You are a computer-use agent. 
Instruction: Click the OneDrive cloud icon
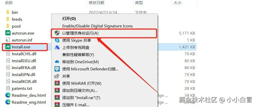pyautogui.click(x=57, y=62)
